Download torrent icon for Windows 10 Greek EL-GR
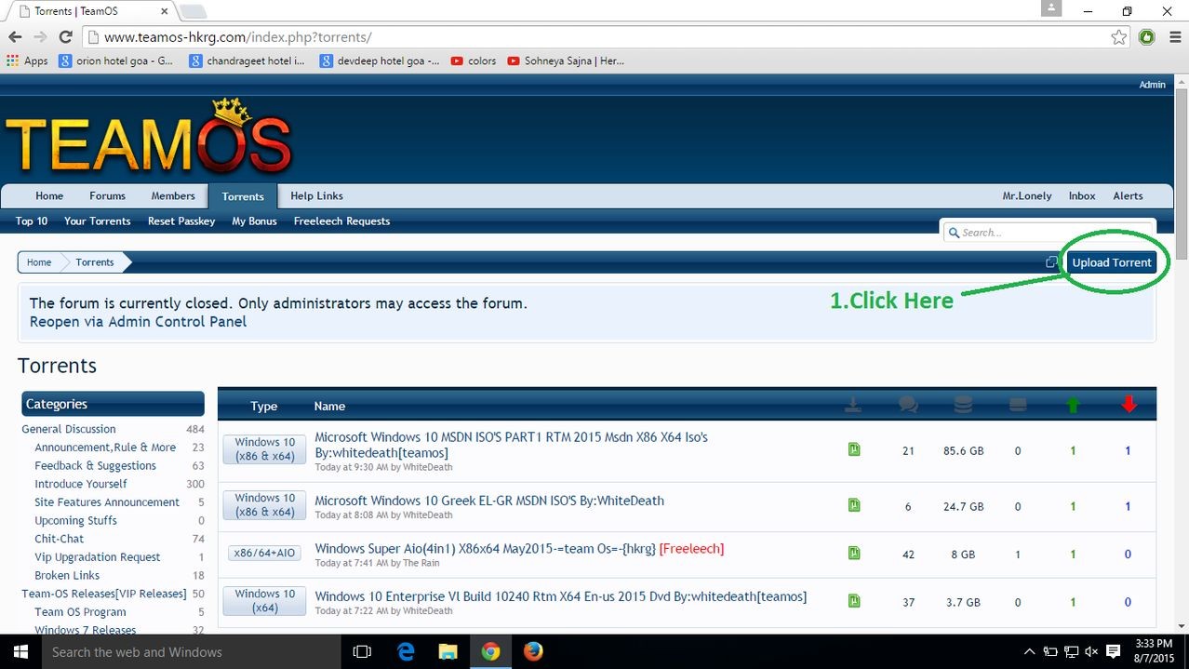 854,505
